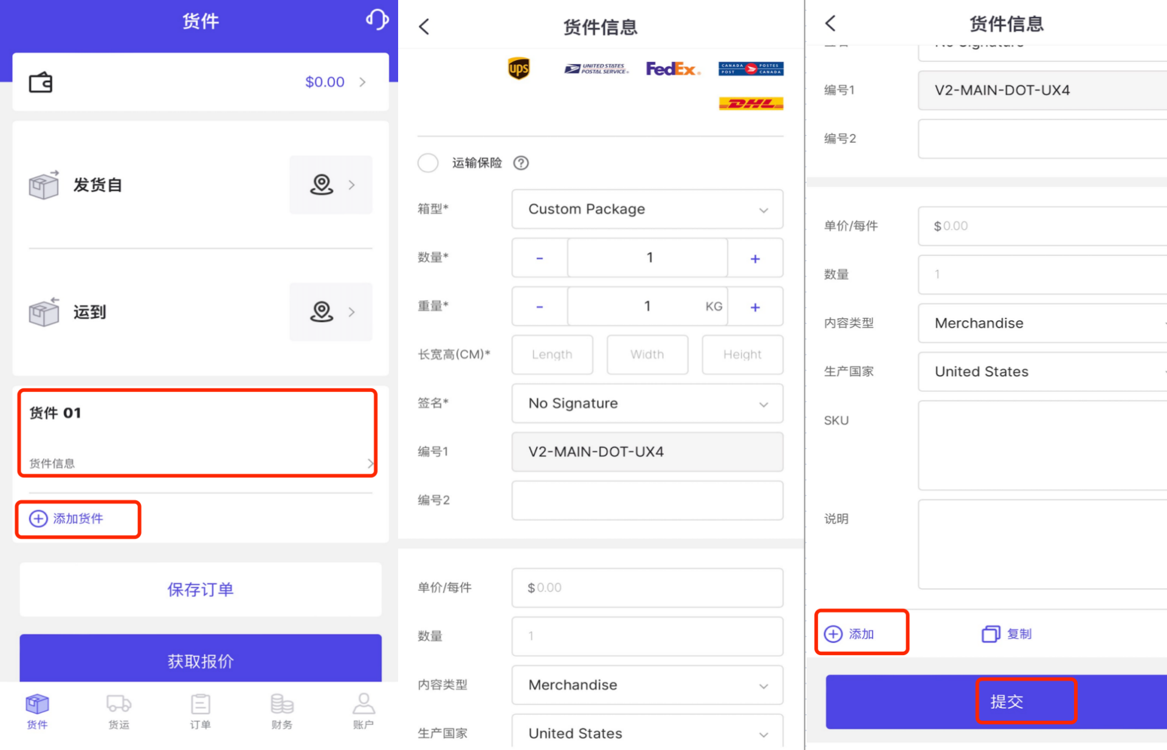Click the 保存订单 button
1167x750 pixels.
pyautogui.click(x=201, y=589)
